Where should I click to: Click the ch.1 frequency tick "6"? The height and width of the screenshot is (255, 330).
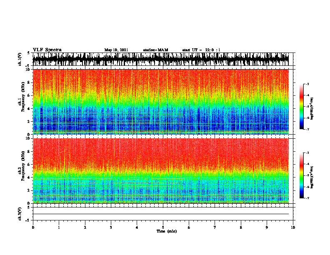29,95
